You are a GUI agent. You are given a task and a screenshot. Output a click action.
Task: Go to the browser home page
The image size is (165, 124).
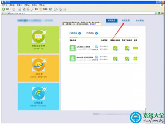28,9
